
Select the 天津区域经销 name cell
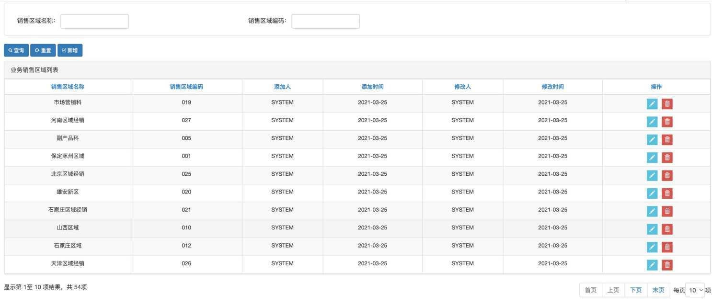point(68,263)
